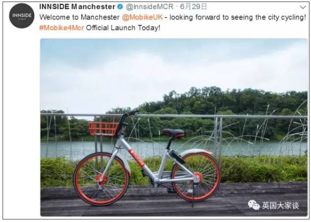Click the bike's orange rear wheel
The width and height of the screenshot is (311, 222).
coord(196,177)
